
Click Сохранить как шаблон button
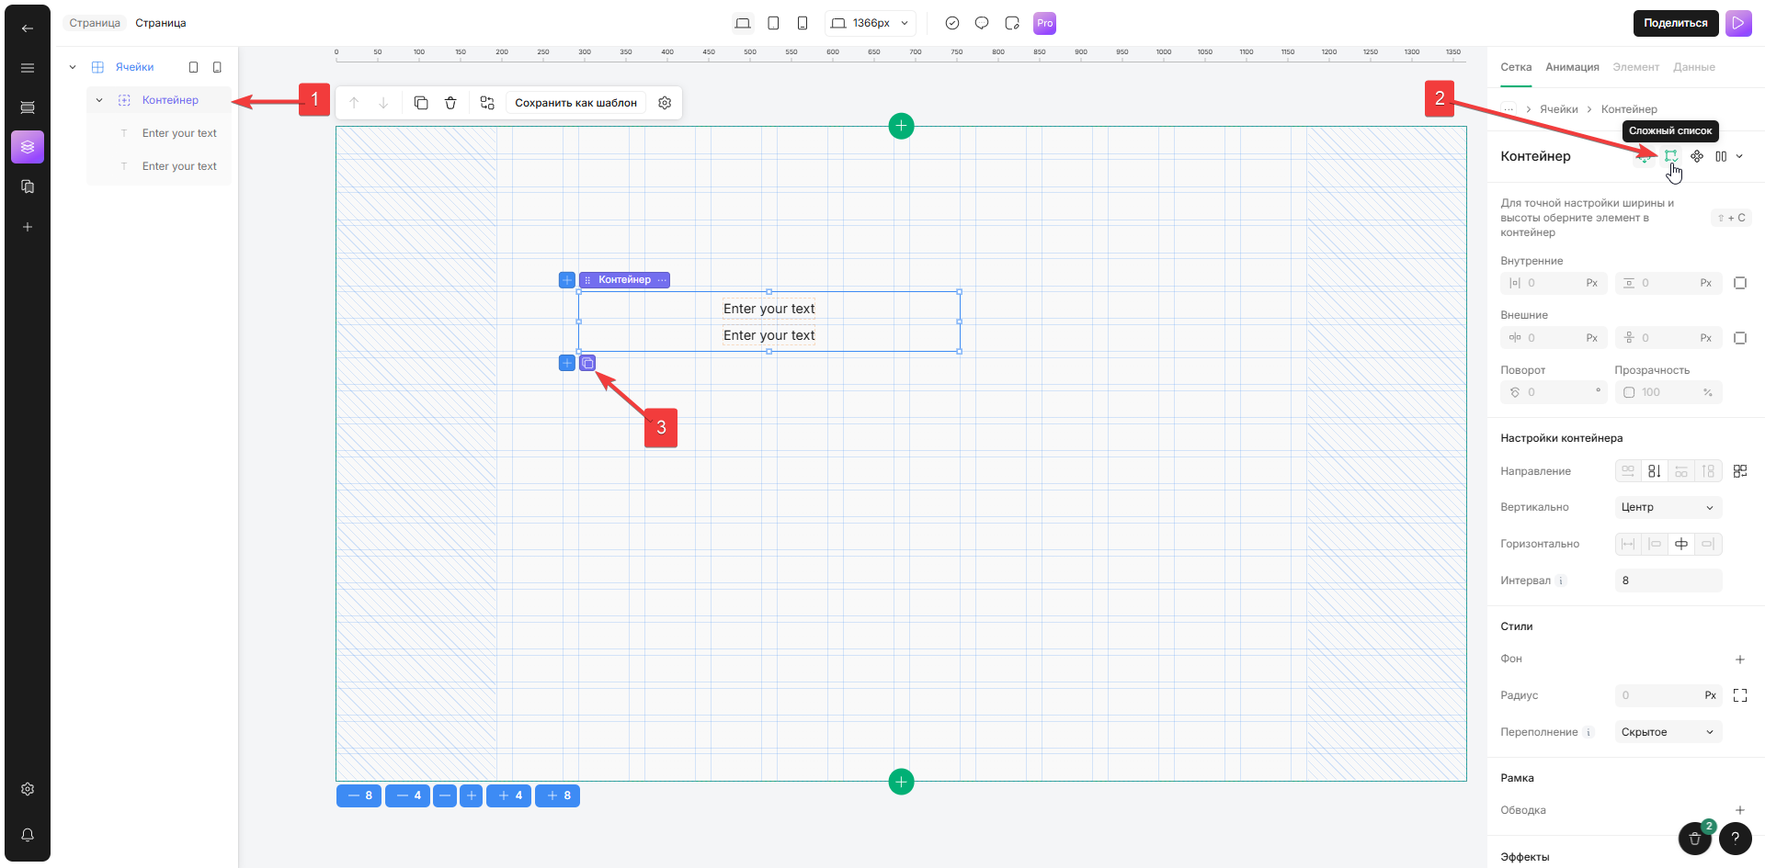tap(575, 103)
